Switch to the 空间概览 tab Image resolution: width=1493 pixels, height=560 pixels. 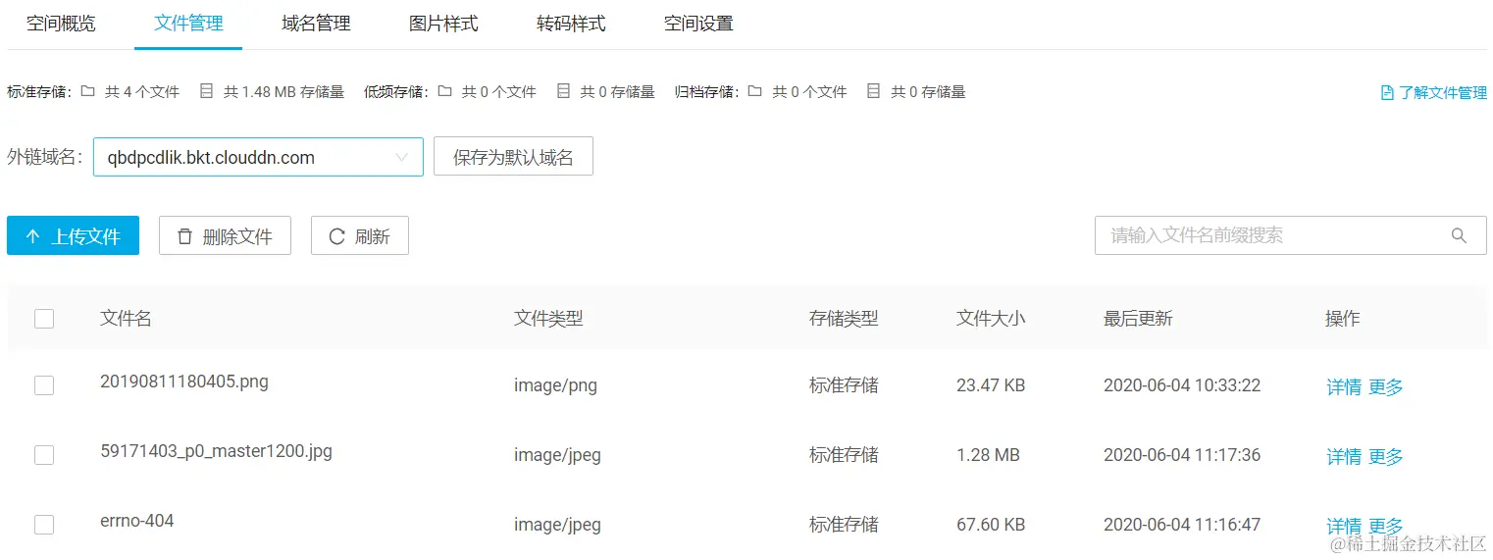[61, 24]
